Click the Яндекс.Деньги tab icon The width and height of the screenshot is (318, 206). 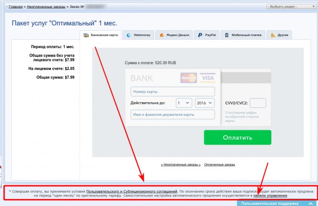point(162,35)
